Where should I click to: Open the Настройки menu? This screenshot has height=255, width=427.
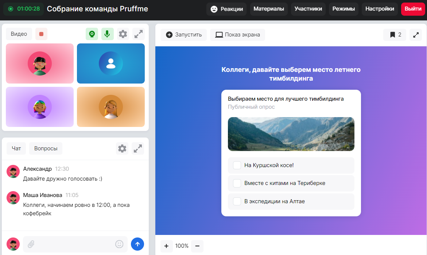point(380,9)
